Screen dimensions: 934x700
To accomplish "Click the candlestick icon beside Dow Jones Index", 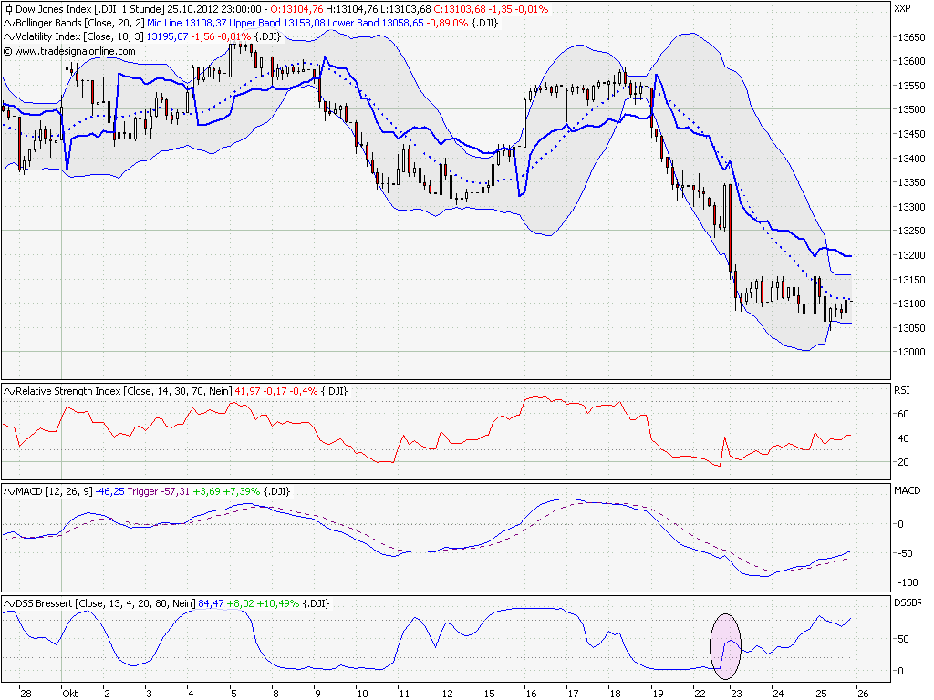I will 8,9.
